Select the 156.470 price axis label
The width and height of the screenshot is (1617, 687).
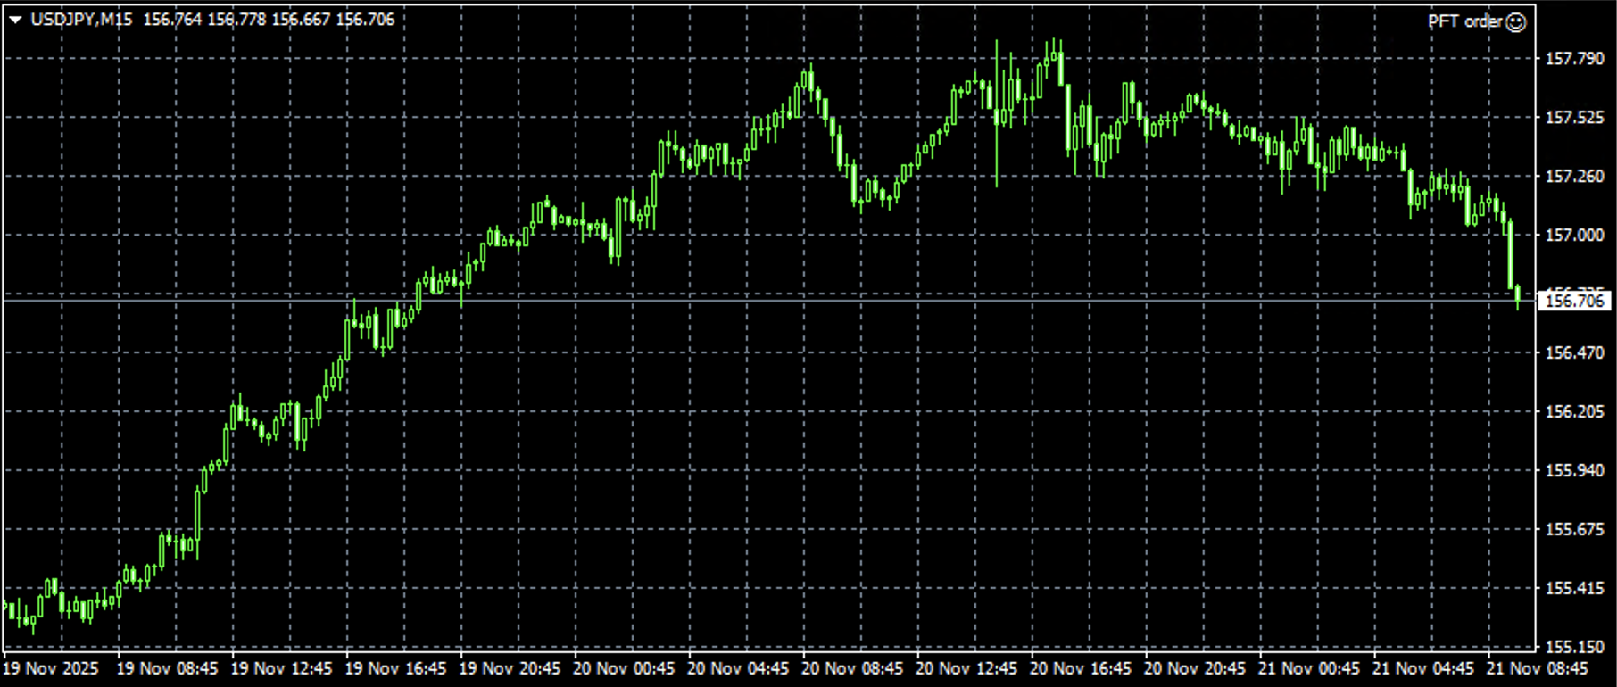tap(1574, 353)
